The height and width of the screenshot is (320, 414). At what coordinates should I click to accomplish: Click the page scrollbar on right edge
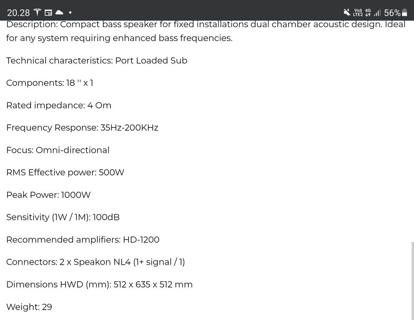pos(412,281)
